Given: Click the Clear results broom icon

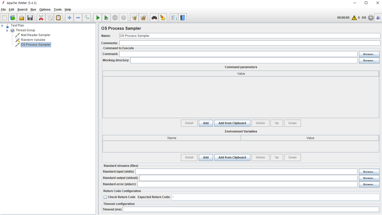Looking at the screenshot, I should click(135, 18).
